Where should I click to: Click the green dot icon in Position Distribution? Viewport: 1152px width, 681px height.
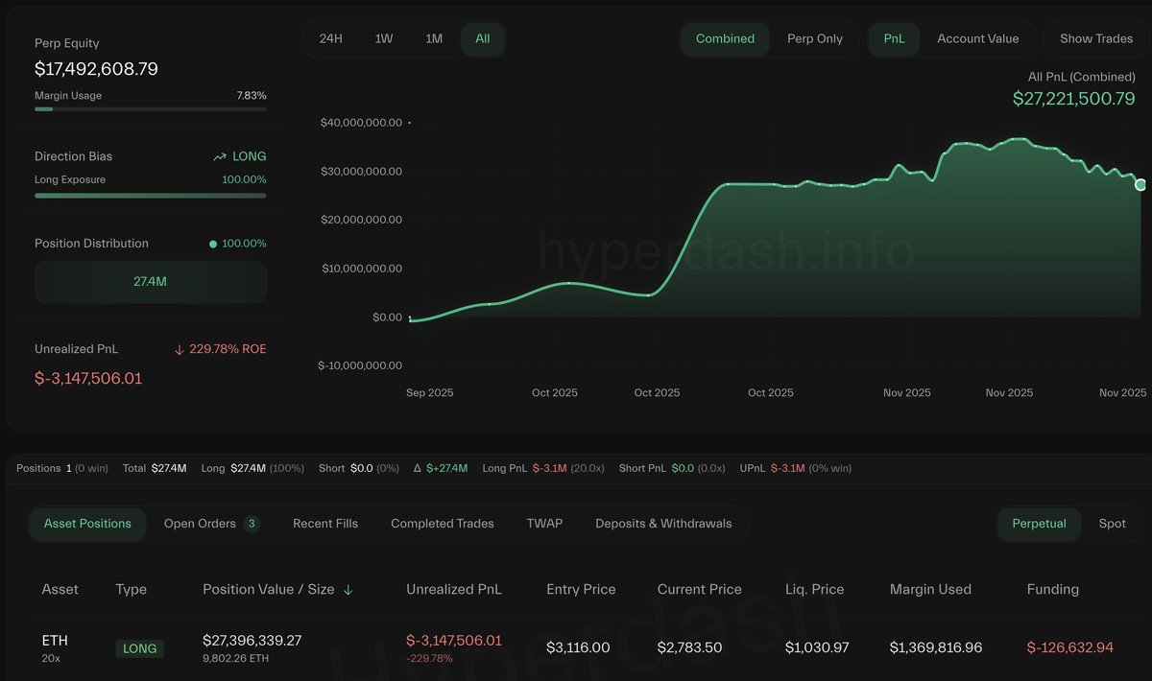point(213,243)
